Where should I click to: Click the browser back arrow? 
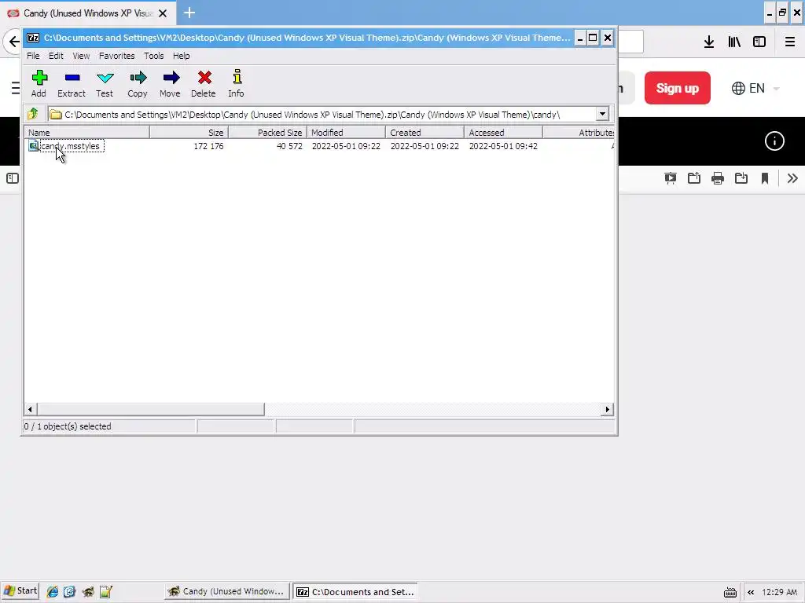13,42
